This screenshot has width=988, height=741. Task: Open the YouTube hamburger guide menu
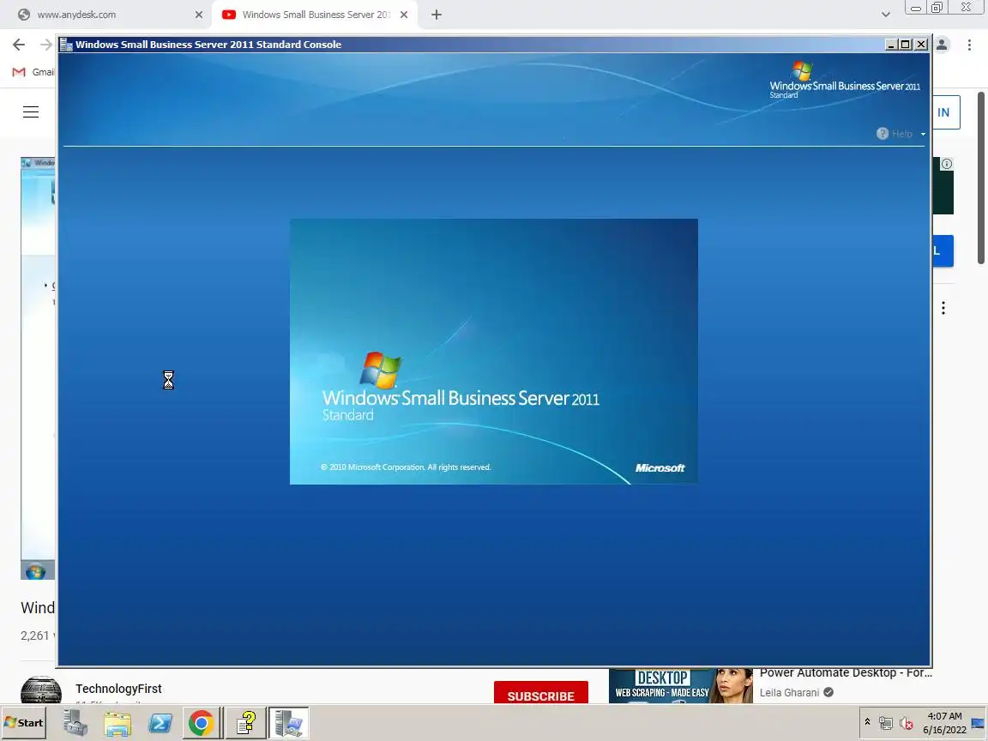click(x=31, y=112)
